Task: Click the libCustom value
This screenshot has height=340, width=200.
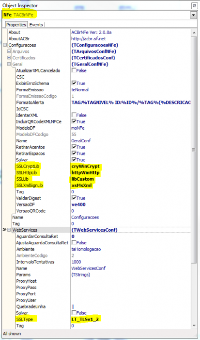Action: [83, 179]
